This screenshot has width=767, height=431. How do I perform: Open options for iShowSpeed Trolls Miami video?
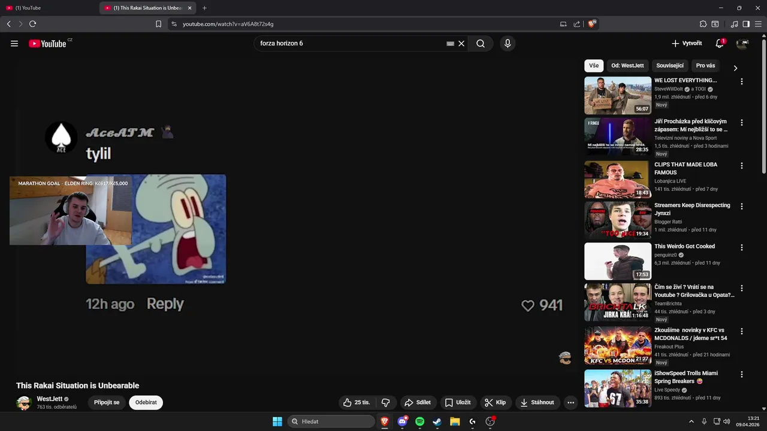[x=741, y=374]
